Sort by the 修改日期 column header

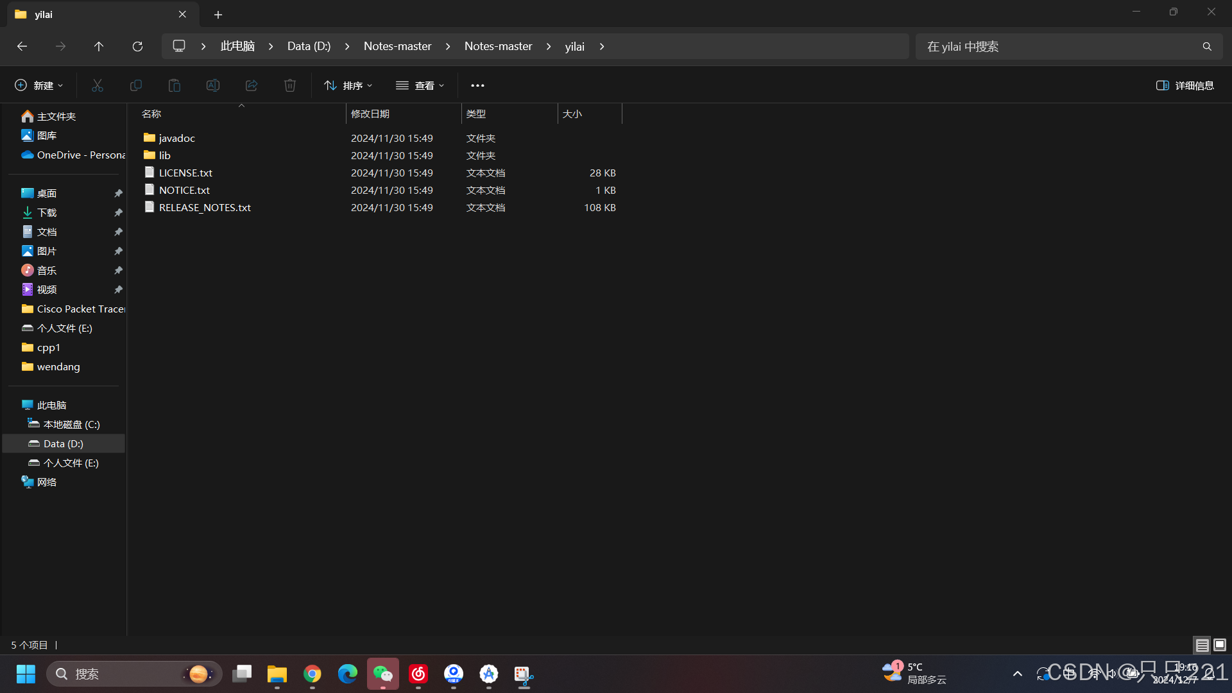point(370,114)
